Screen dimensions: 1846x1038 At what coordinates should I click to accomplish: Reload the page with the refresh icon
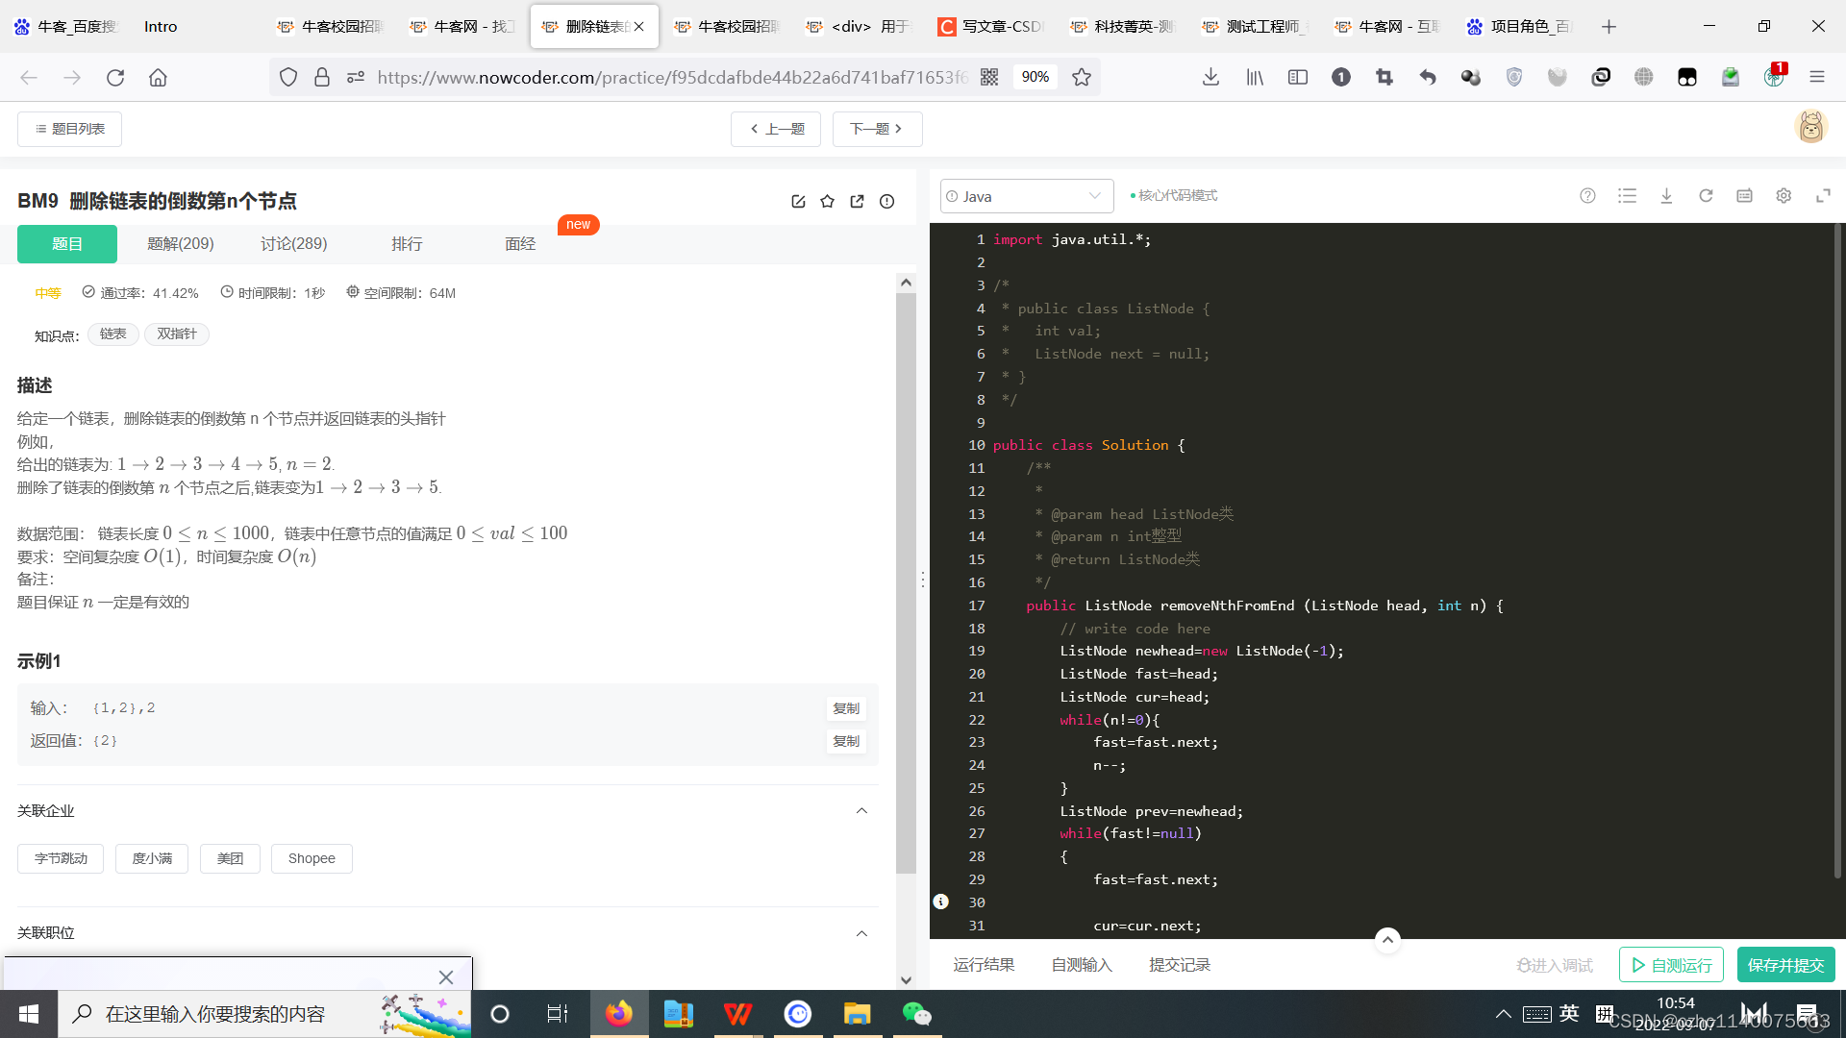click(x=115, y=77)
